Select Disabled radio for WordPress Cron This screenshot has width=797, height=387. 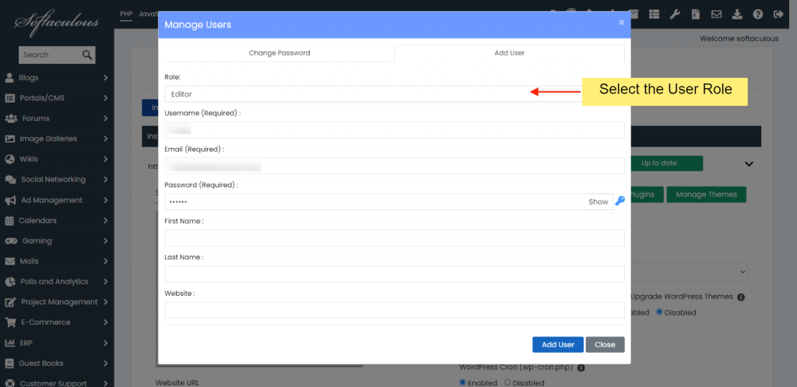tap(507, 382)
